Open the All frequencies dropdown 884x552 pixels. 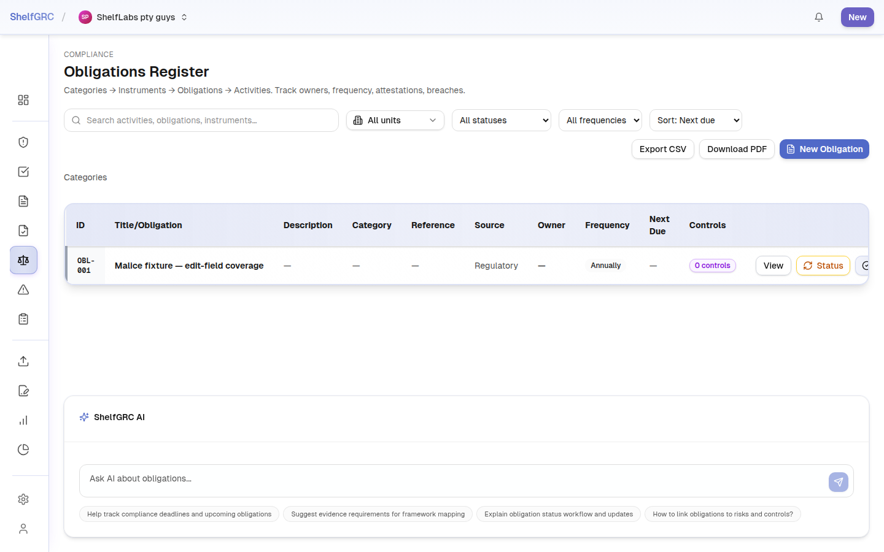pos(600,120)
